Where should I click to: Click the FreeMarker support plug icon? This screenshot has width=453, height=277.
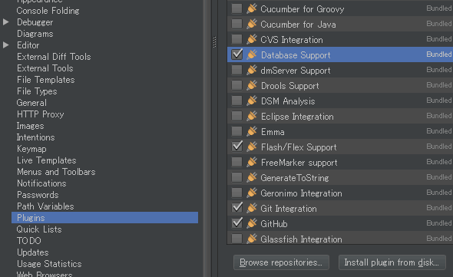click(x=252, y=162)
